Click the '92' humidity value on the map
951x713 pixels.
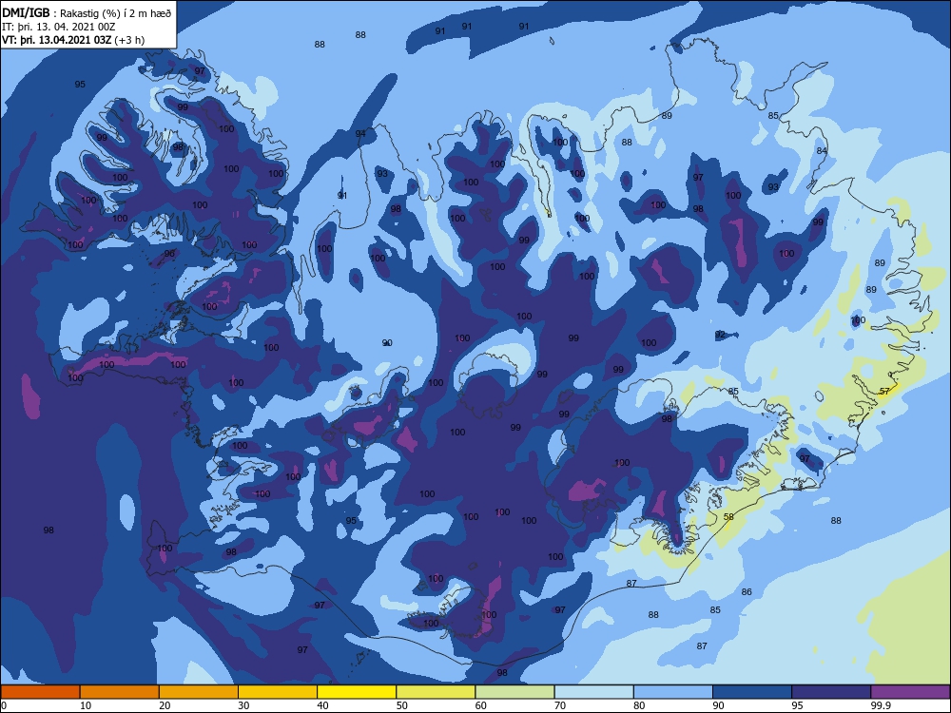tap(720, 334)
